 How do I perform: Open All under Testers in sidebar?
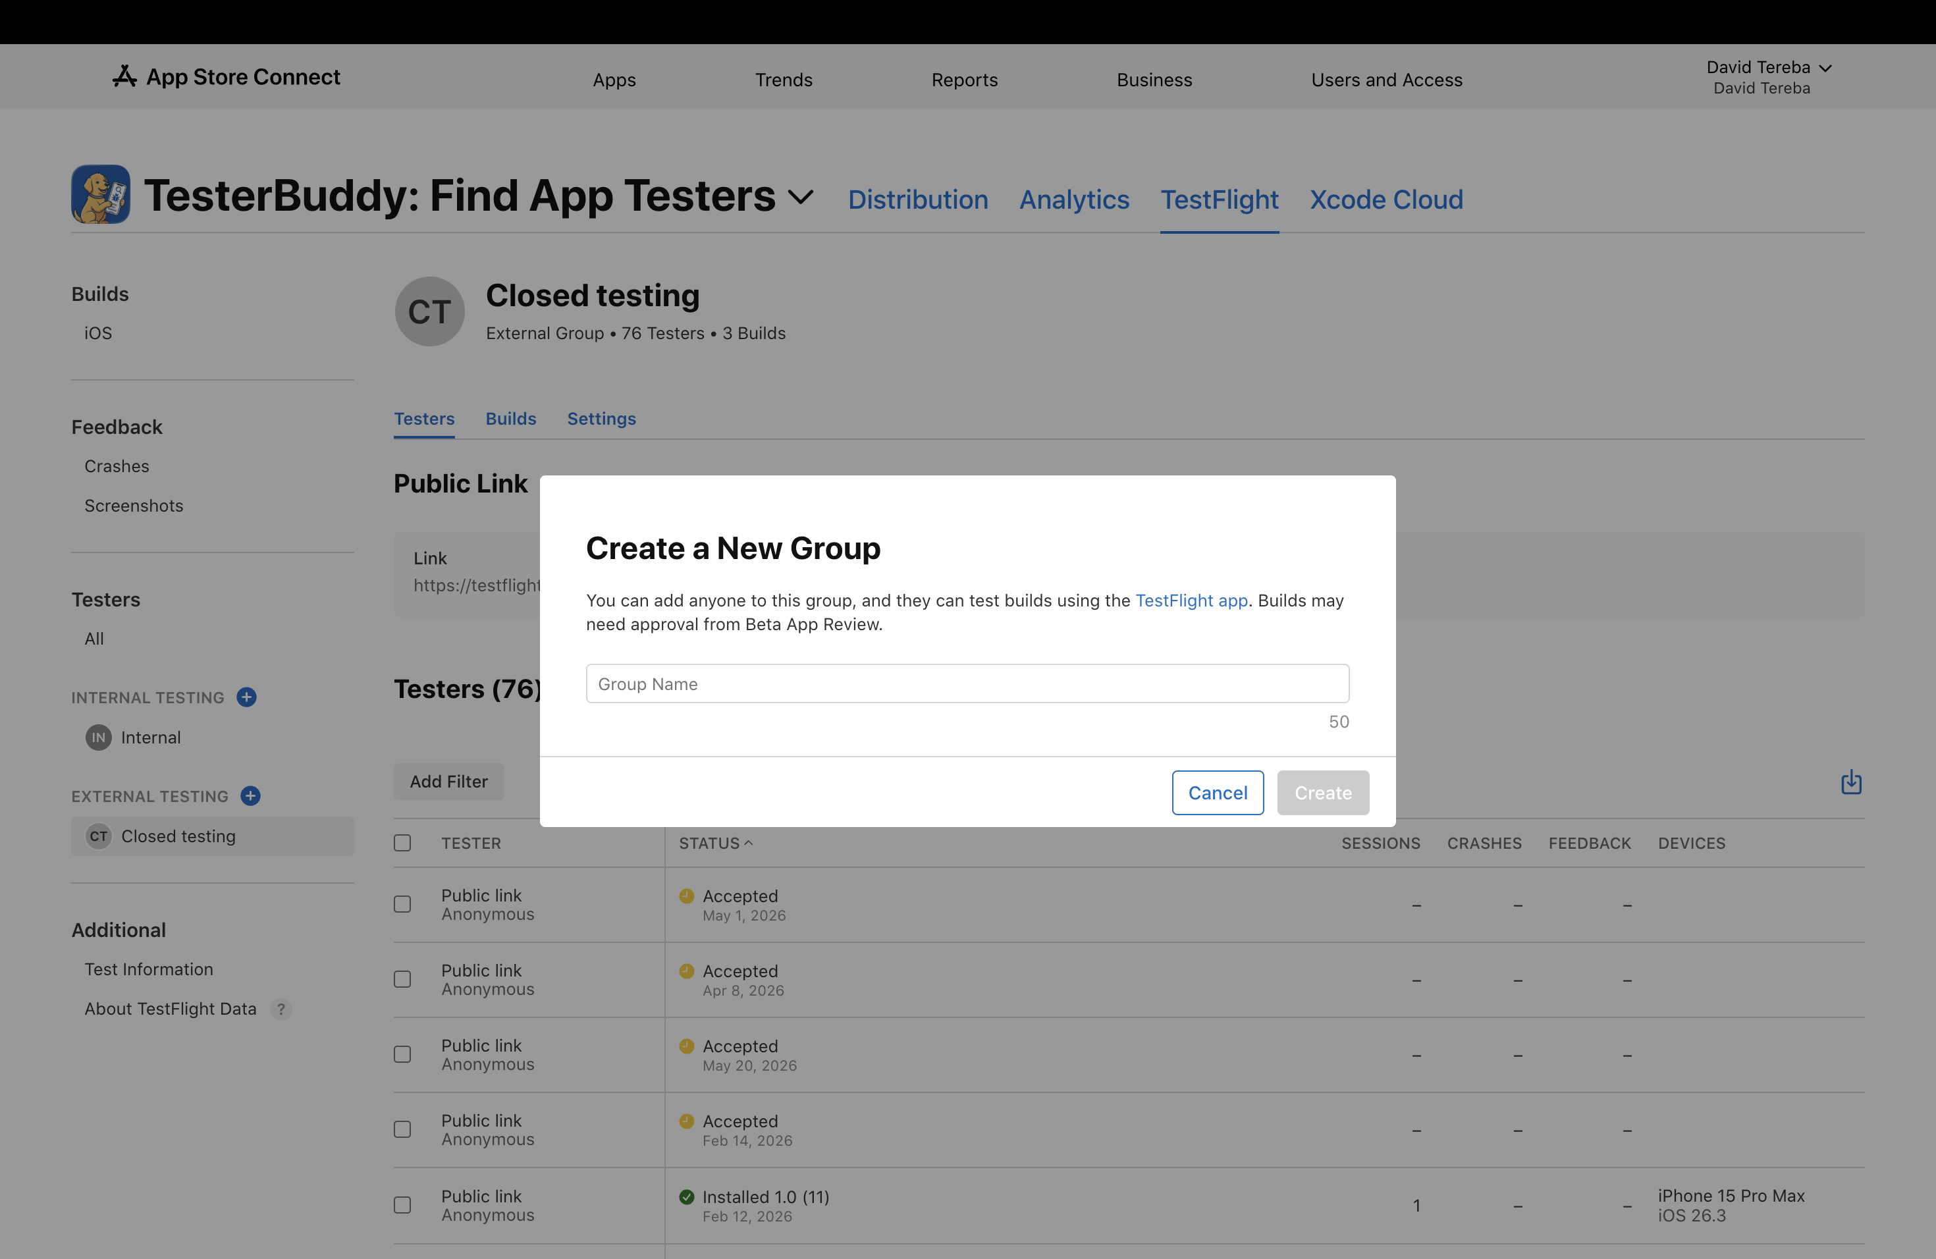[94, 639]
